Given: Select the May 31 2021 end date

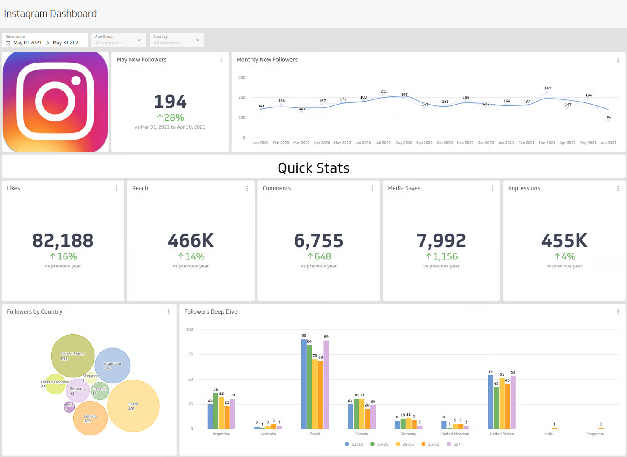Looking at the screenshot, I should (67, 43).
